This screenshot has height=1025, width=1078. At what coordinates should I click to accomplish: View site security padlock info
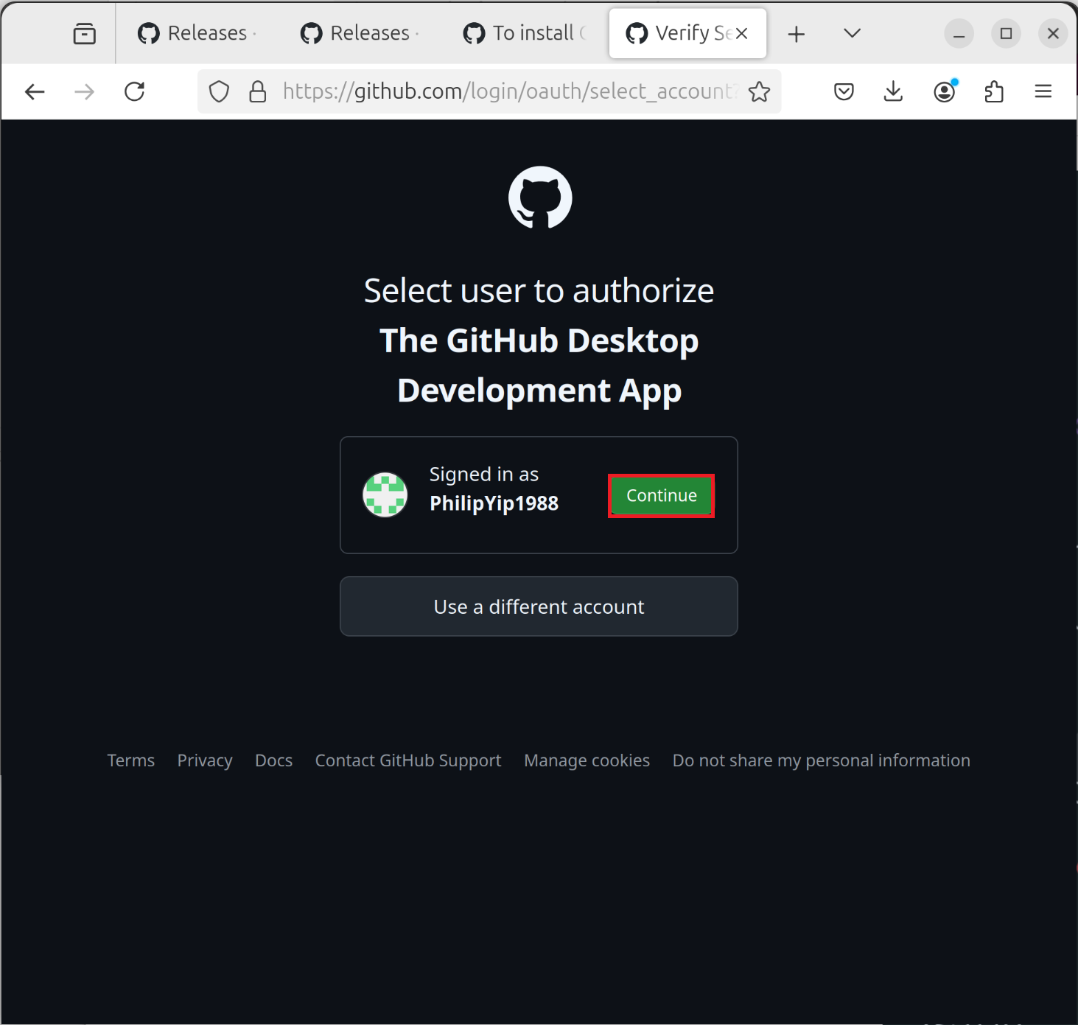click(257, 91)
